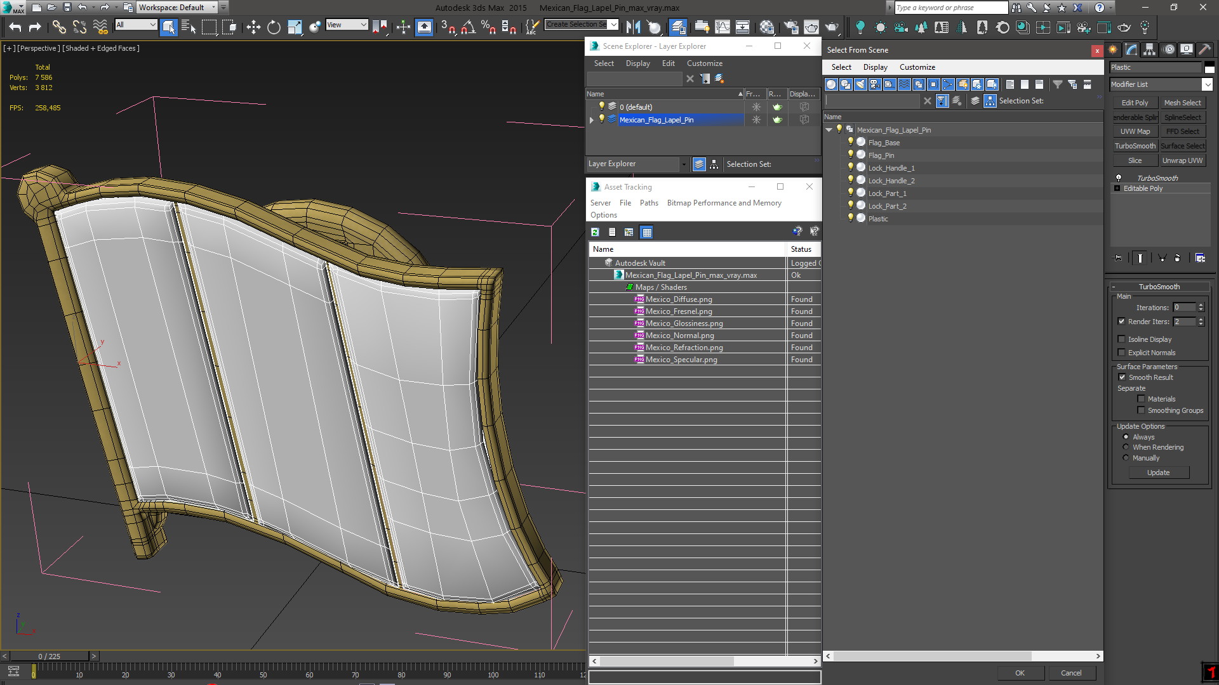Toggle the 3D Snaps icon
Image resolution: width=1219 pixels, height=685 pixels.
pos(448,27)
